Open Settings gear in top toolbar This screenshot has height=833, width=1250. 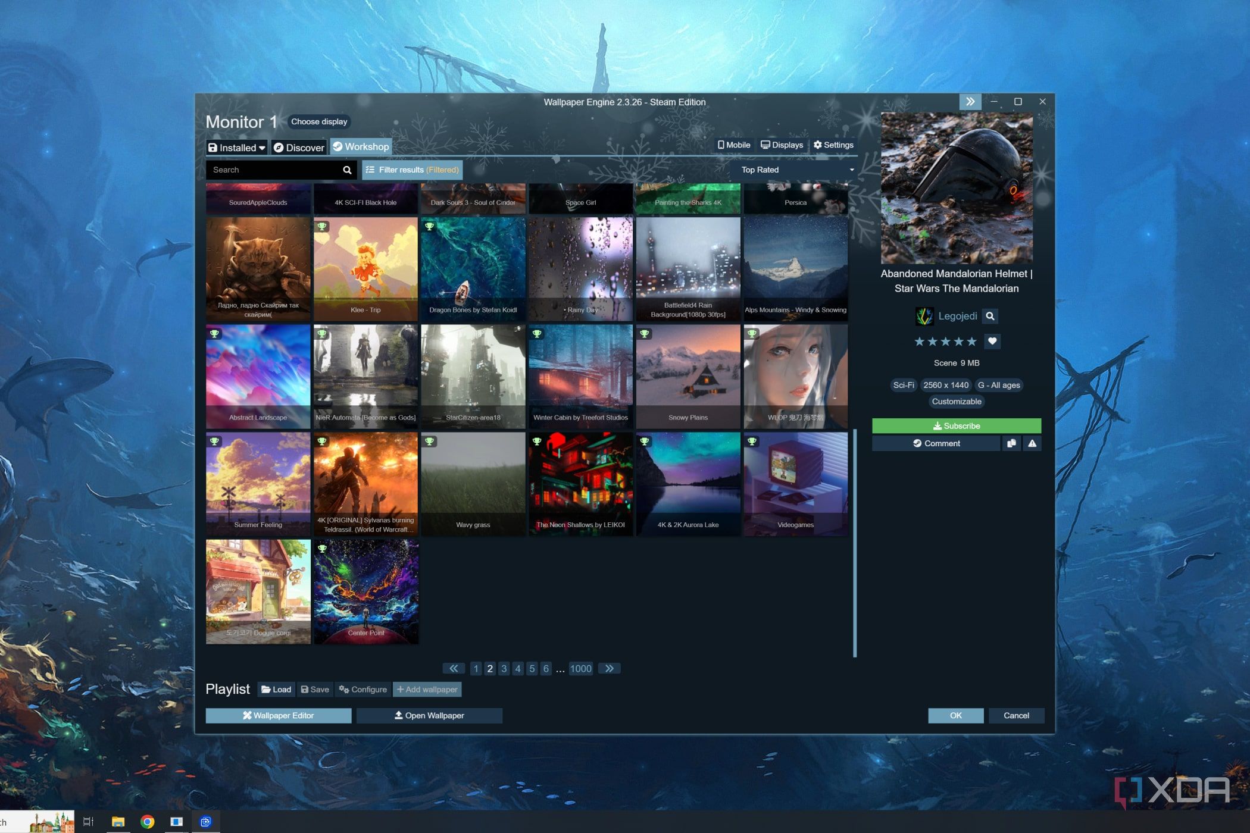(833, 145)
